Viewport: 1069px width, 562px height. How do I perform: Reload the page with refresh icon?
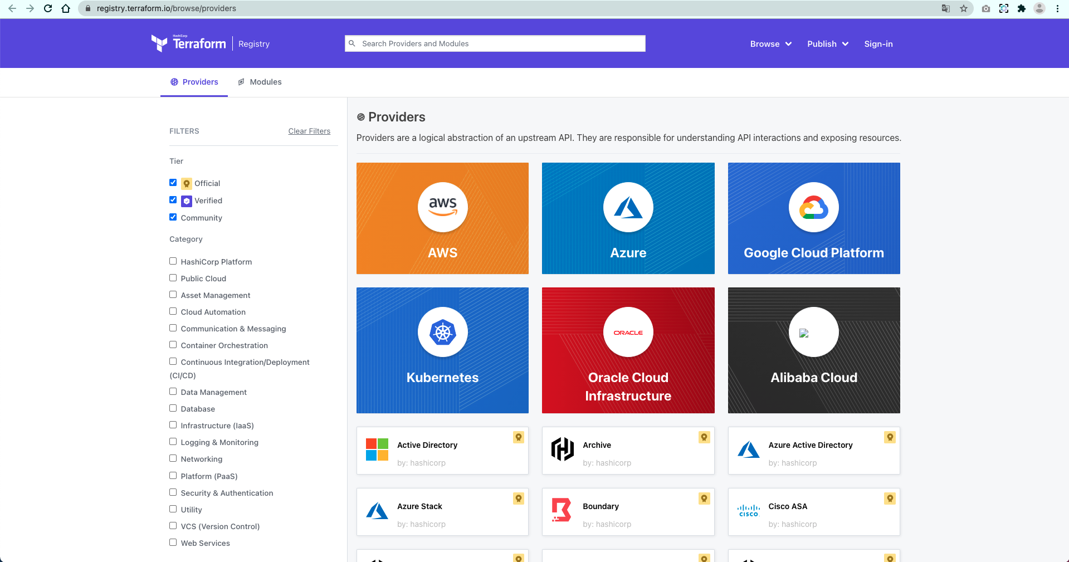[48, 8]
